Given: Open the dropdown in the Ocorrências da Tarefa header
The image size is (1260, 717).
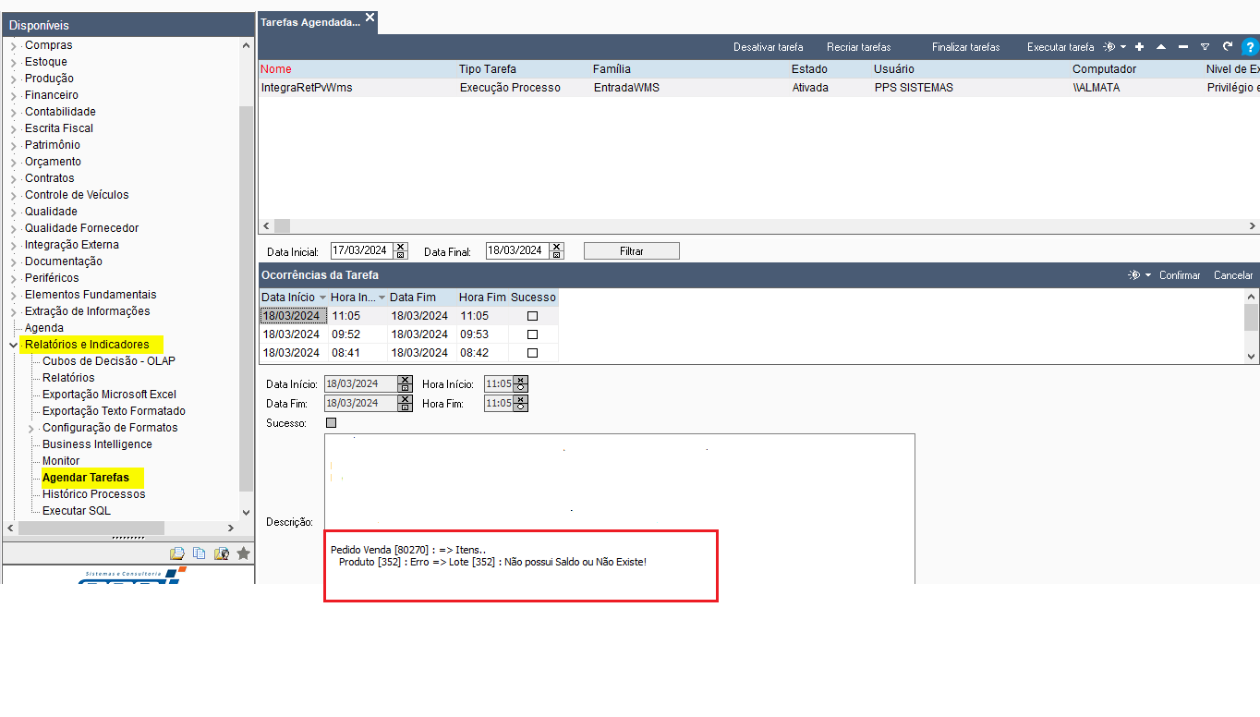Looking at the screenshot, I should pos(1148,275).
